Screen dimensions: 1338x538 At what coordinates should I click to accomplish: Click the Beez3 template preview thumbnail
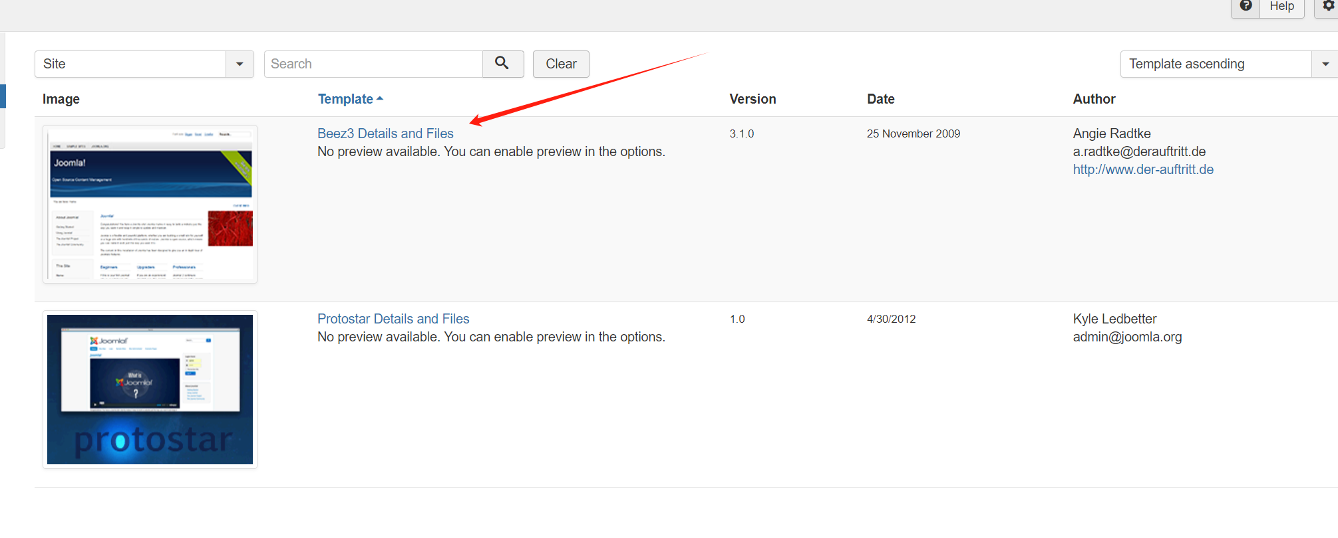coord(150,204)
